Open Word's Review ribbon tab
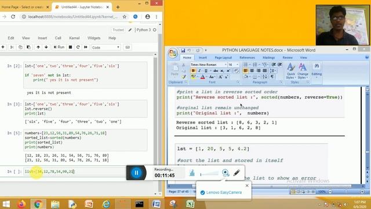Viewport: 371px width, 209px height. point(288,57)
